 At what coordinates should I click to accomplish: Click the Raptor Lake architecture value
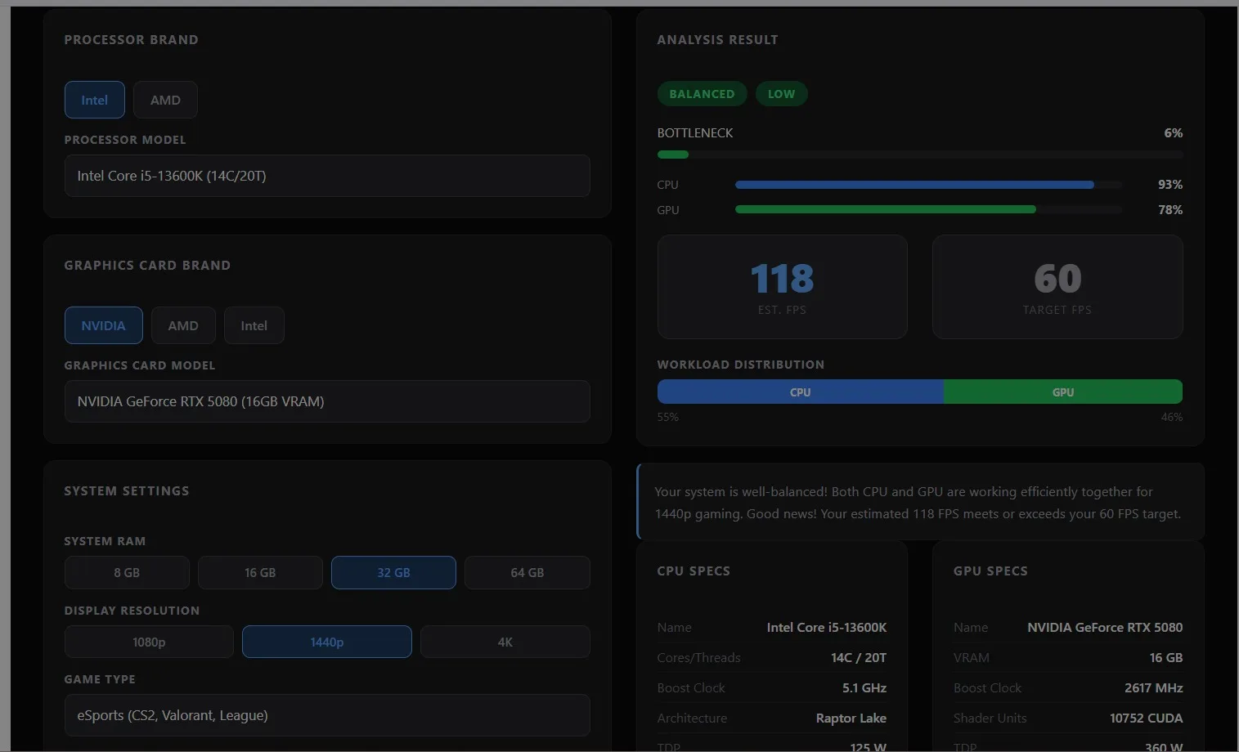(x=851, y=718)
